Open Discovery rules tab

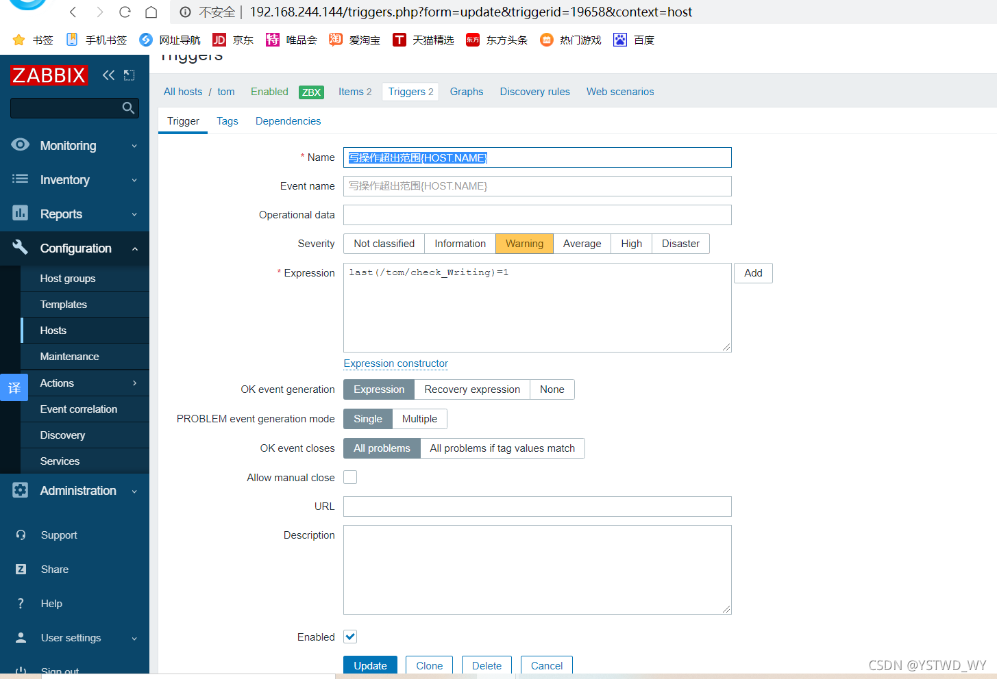click(x=534, y=92)
